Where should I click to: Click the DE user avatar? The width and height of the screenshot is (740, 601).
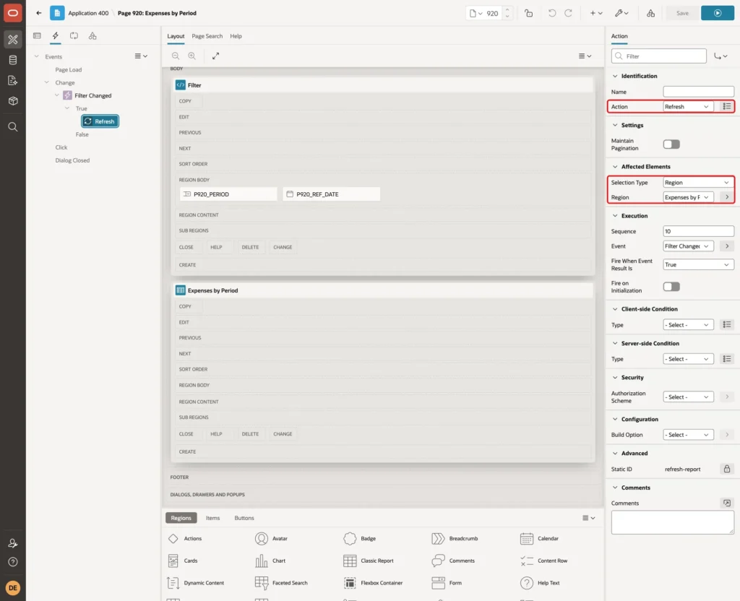(x=13, y=588)
